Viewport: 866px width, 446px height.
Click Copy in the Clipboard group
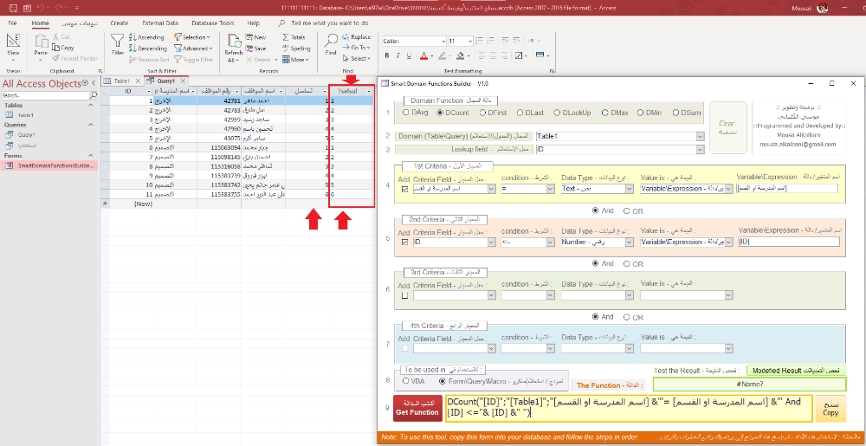pyautogui.click(x=63, y=48)
